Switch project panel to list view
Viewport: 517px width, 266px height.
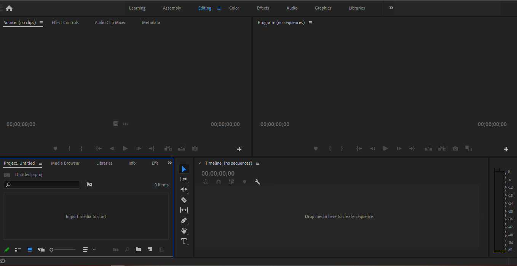(x=18, y=250)
